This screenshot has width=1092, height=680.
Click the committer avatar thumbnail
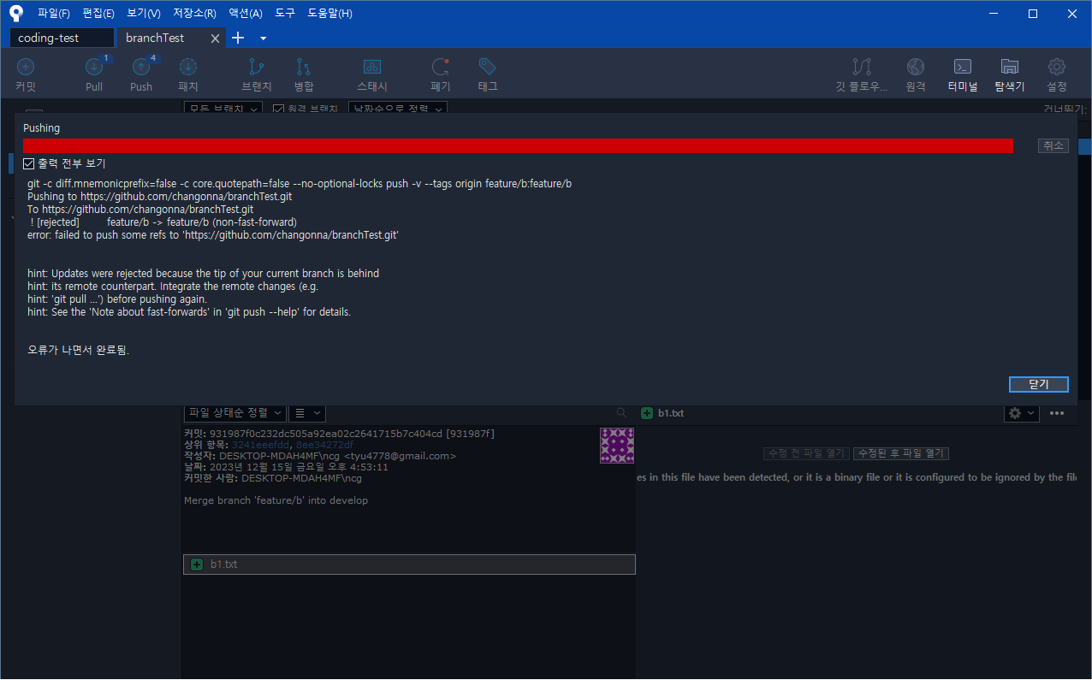pyautogui.click(x=617, y=446)
